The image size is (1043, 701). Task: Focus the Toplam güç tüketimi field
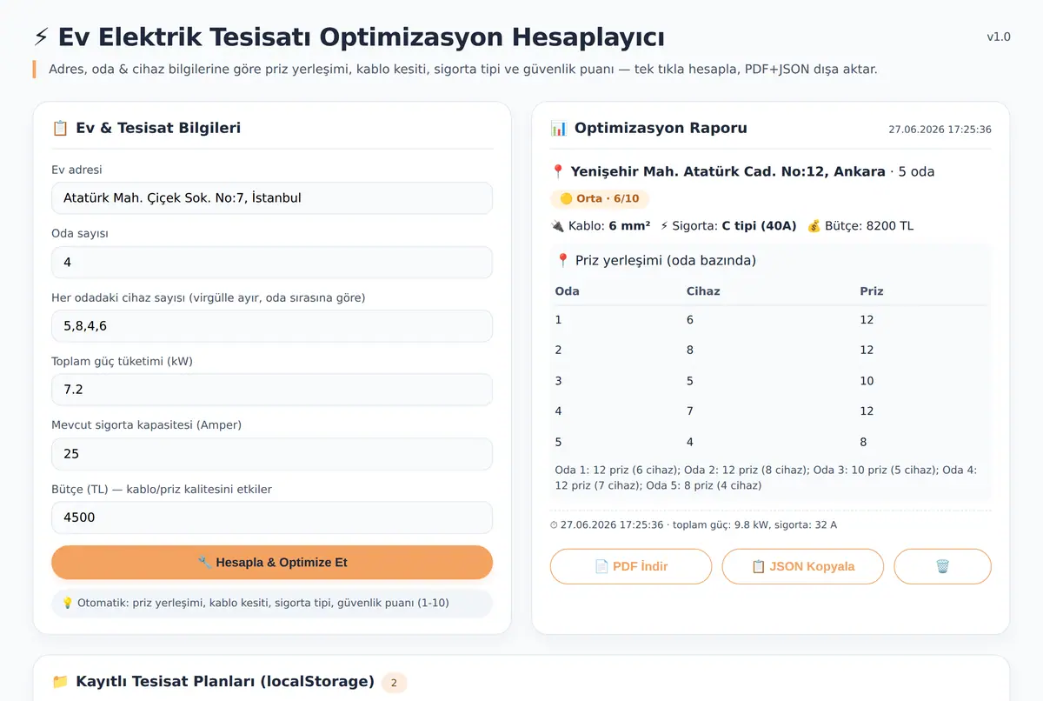(x=272, y=390)
